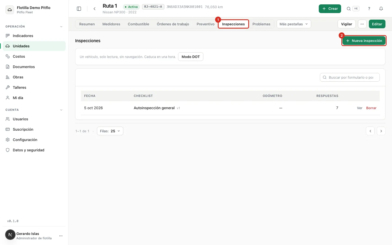Go to previous page arrow
The width and height of the screenshot is (392, 245).
(x=370, y=131)
